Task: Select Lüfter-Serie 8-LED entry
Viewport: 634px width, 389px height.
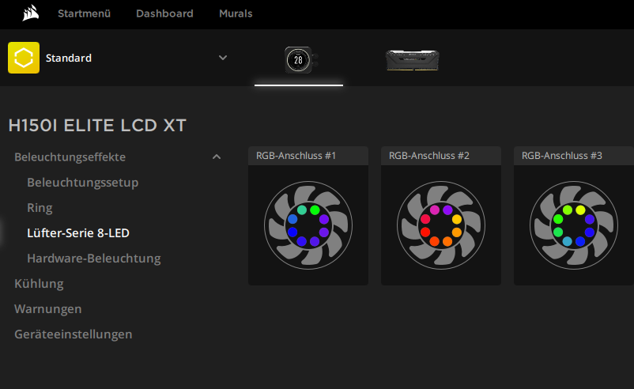Action: [78, 233]
